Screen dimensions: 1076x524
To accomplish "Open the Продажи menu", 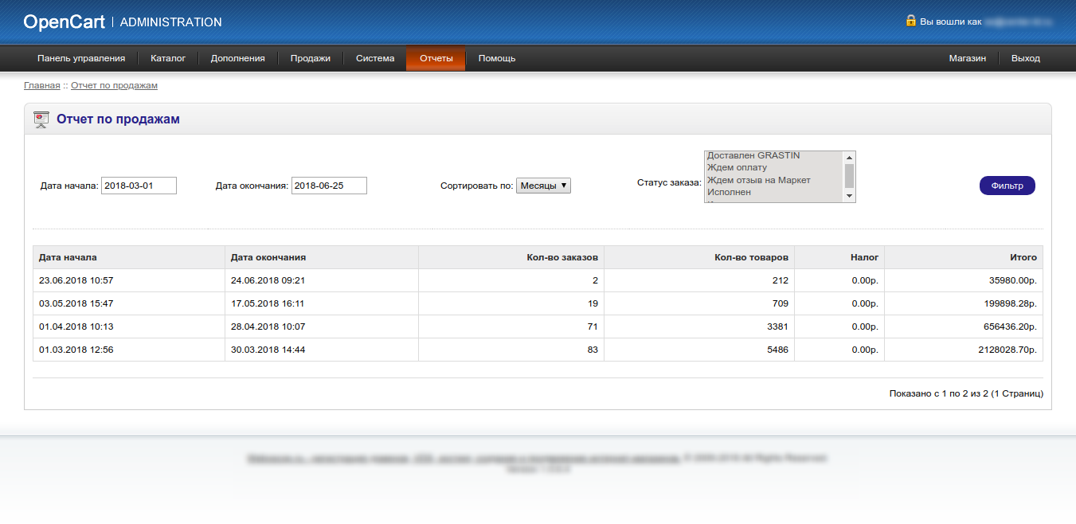I will [311, 58].
